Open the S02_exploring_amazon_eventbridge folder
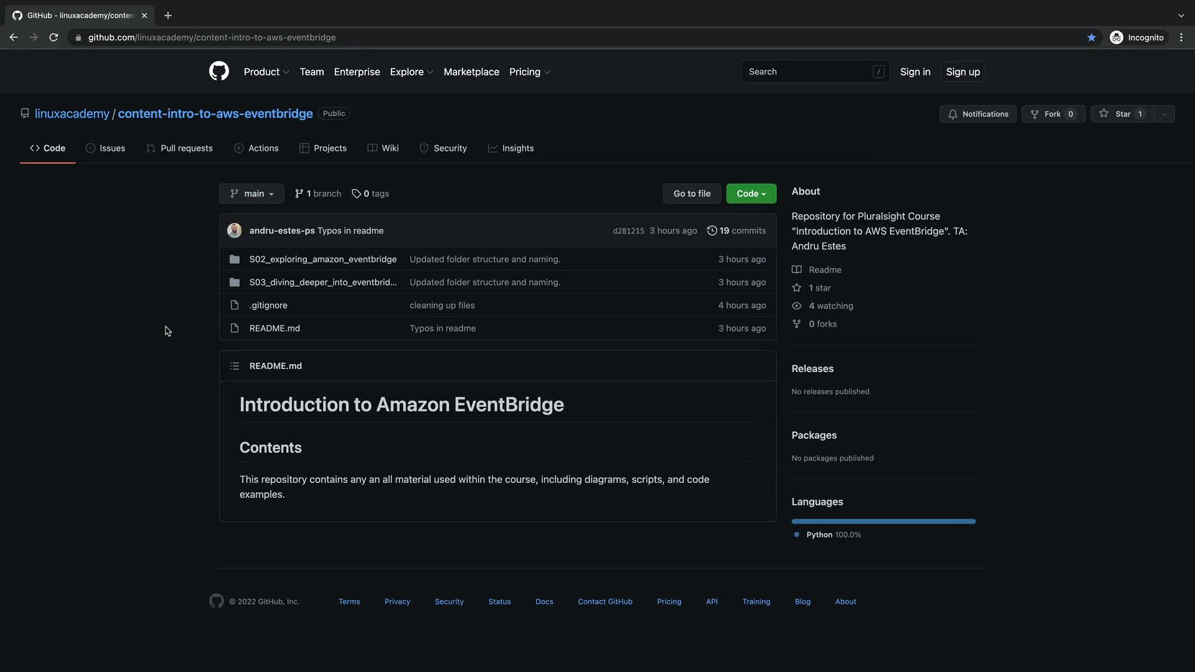1195x672 pixels. point(322,259)
